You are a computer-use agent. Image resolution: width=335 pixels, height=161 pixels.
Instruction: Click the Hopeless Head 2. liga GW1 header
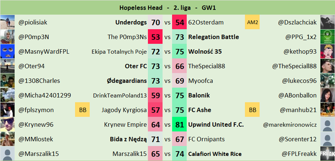(x=167, y=7)
